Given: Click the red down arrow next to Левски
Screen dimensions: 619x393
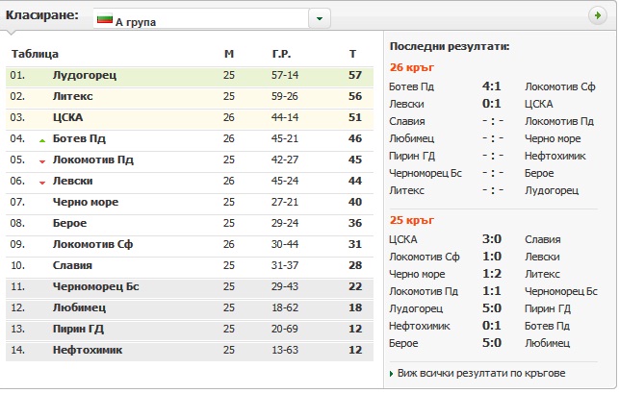Looking at the screenshot, I should click(x=42, y=183).
